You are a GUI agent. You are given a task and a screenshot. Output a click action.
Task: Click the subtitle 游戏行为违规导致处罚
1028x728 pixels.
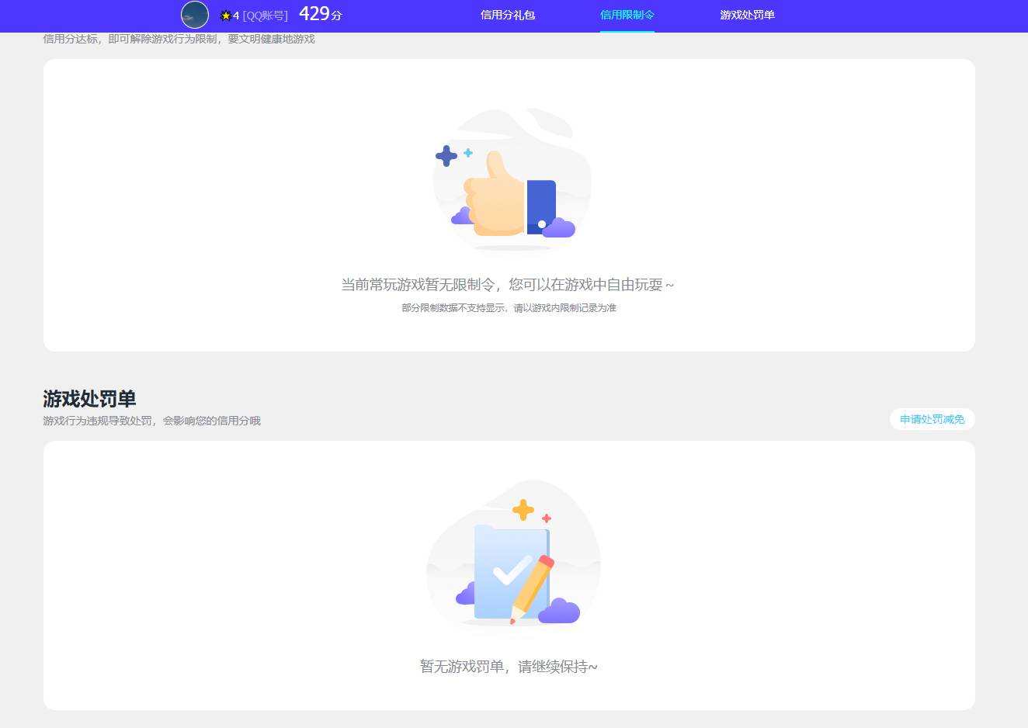coord(98,421)
